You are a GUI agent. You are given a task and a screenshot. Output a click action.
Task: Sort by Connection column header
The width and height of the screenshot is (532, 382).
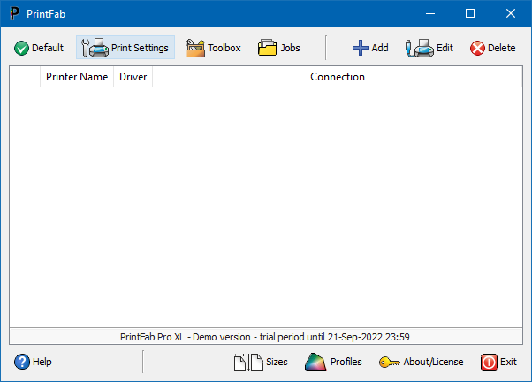tap(338, 77)
